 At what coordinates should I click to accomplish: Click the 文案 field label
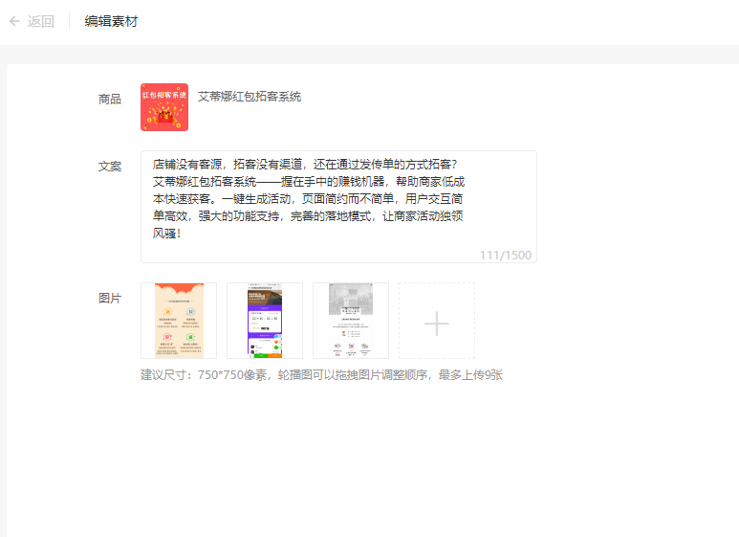coord(110,167)
